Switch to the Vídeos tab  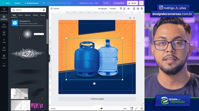35,15
